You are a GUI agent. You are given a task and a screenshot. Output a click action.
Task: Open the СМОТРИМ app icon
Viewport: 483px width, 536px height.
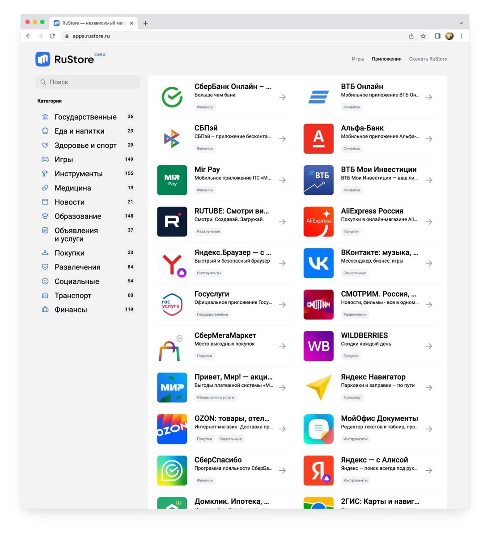click(318, 305)
